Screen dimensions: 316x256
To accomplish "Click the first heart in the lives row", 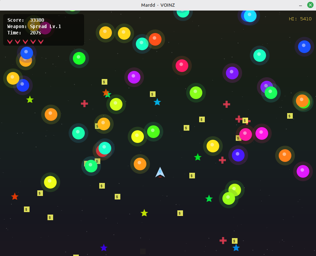I will click(x=10, y=41).
